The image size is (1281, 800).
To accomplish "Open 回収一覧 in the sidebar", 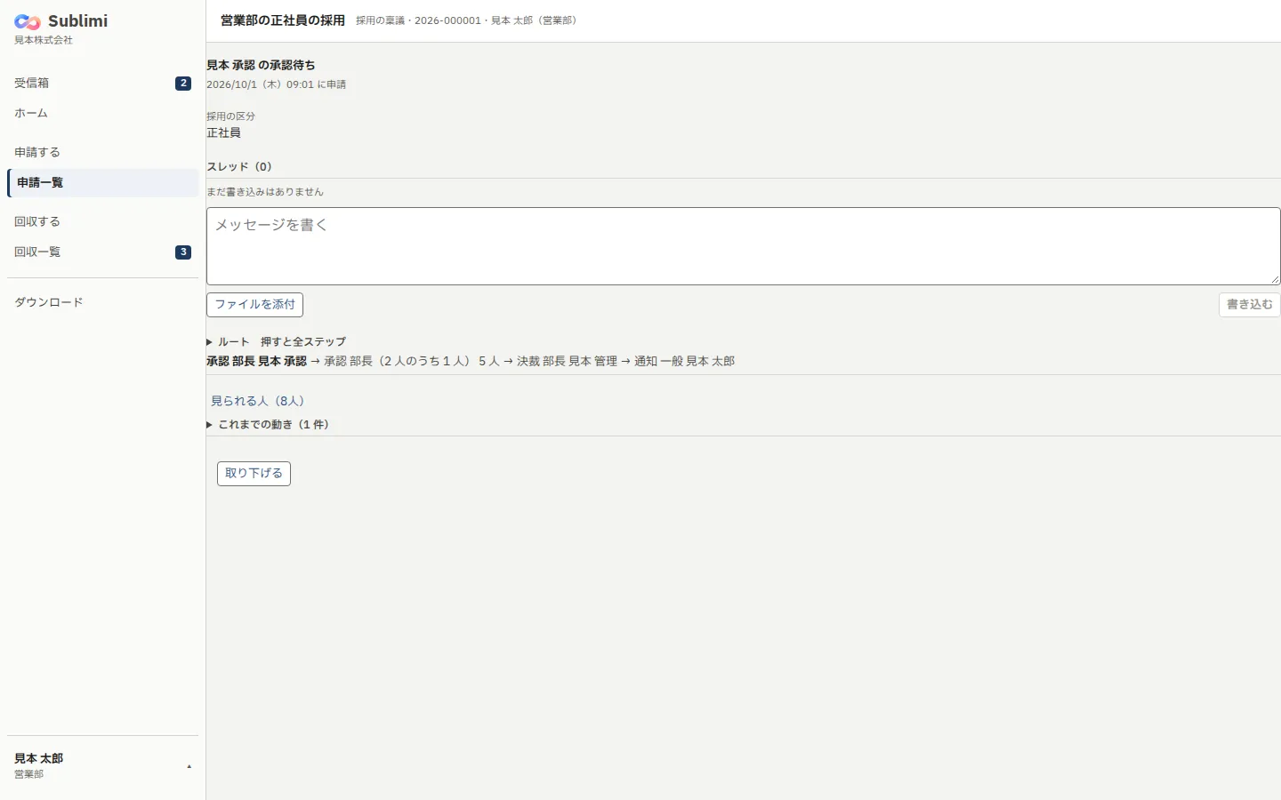I will click(102, 252).
